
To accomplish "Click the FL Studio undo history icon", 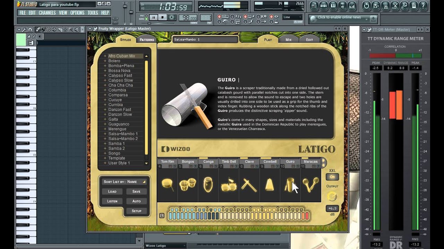I will click(x=366, y=6).
